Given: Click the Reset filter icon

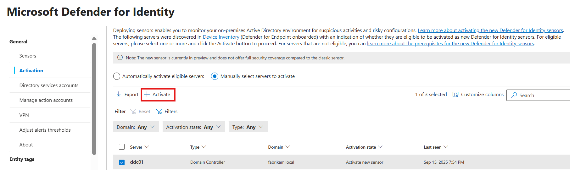Looking at the screenshot, I should click(x=133, y=112).
